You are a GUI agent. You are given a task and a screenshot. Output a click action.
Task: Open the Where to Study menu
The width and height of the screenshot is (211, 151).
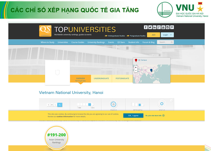[47, 42]
